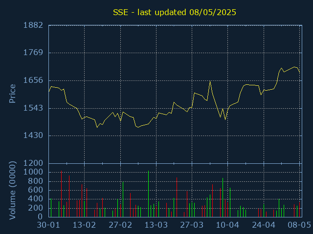Click the 200 volume axis label
Screen dimensions: 313x234
pos(36,208)
